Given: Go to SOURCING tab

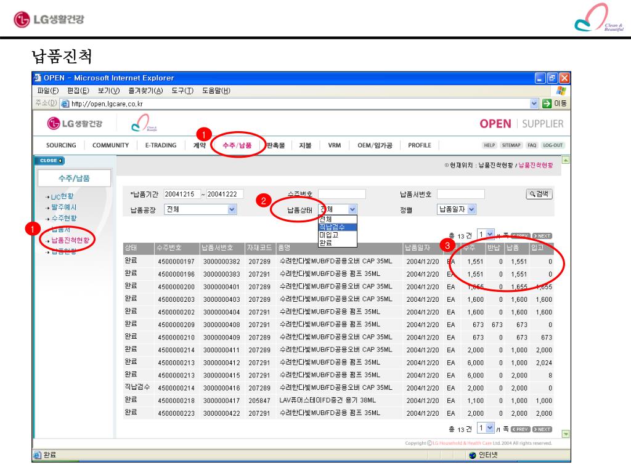Looking at the screenshot, I should tap(61, 145).
